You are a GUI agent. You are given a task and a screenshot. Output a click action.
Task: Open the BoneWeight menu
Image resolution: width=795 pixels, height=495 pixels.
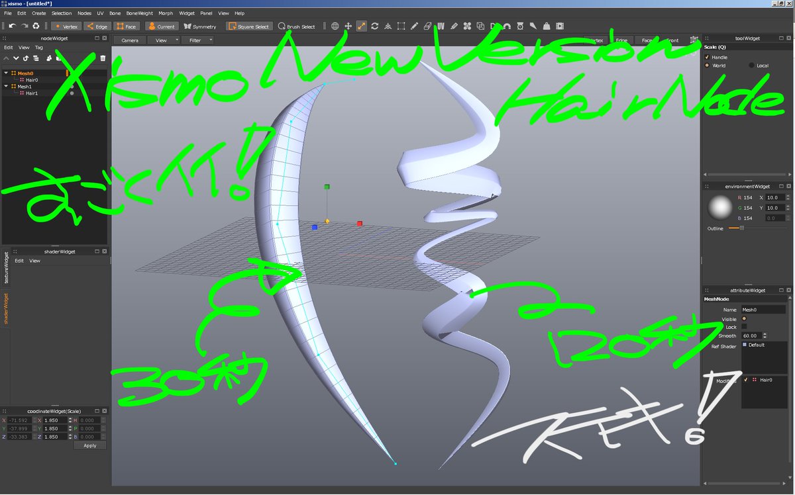(140, 13)
